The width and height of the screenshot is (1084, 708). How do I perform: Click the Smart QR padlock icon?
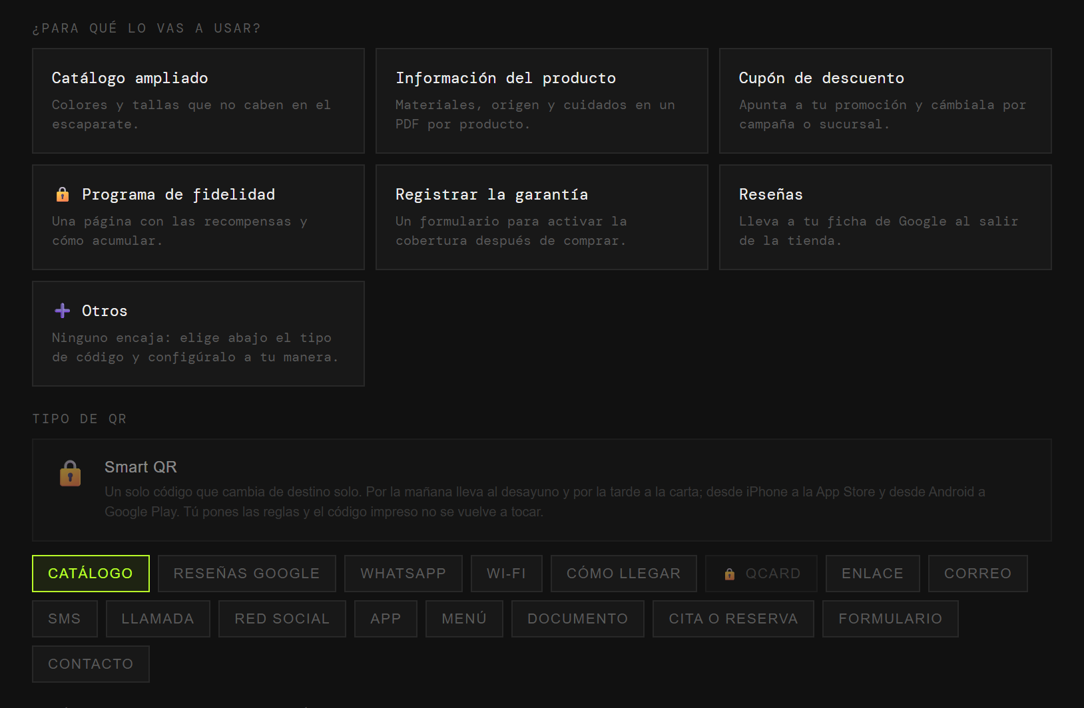pos(71,474)
